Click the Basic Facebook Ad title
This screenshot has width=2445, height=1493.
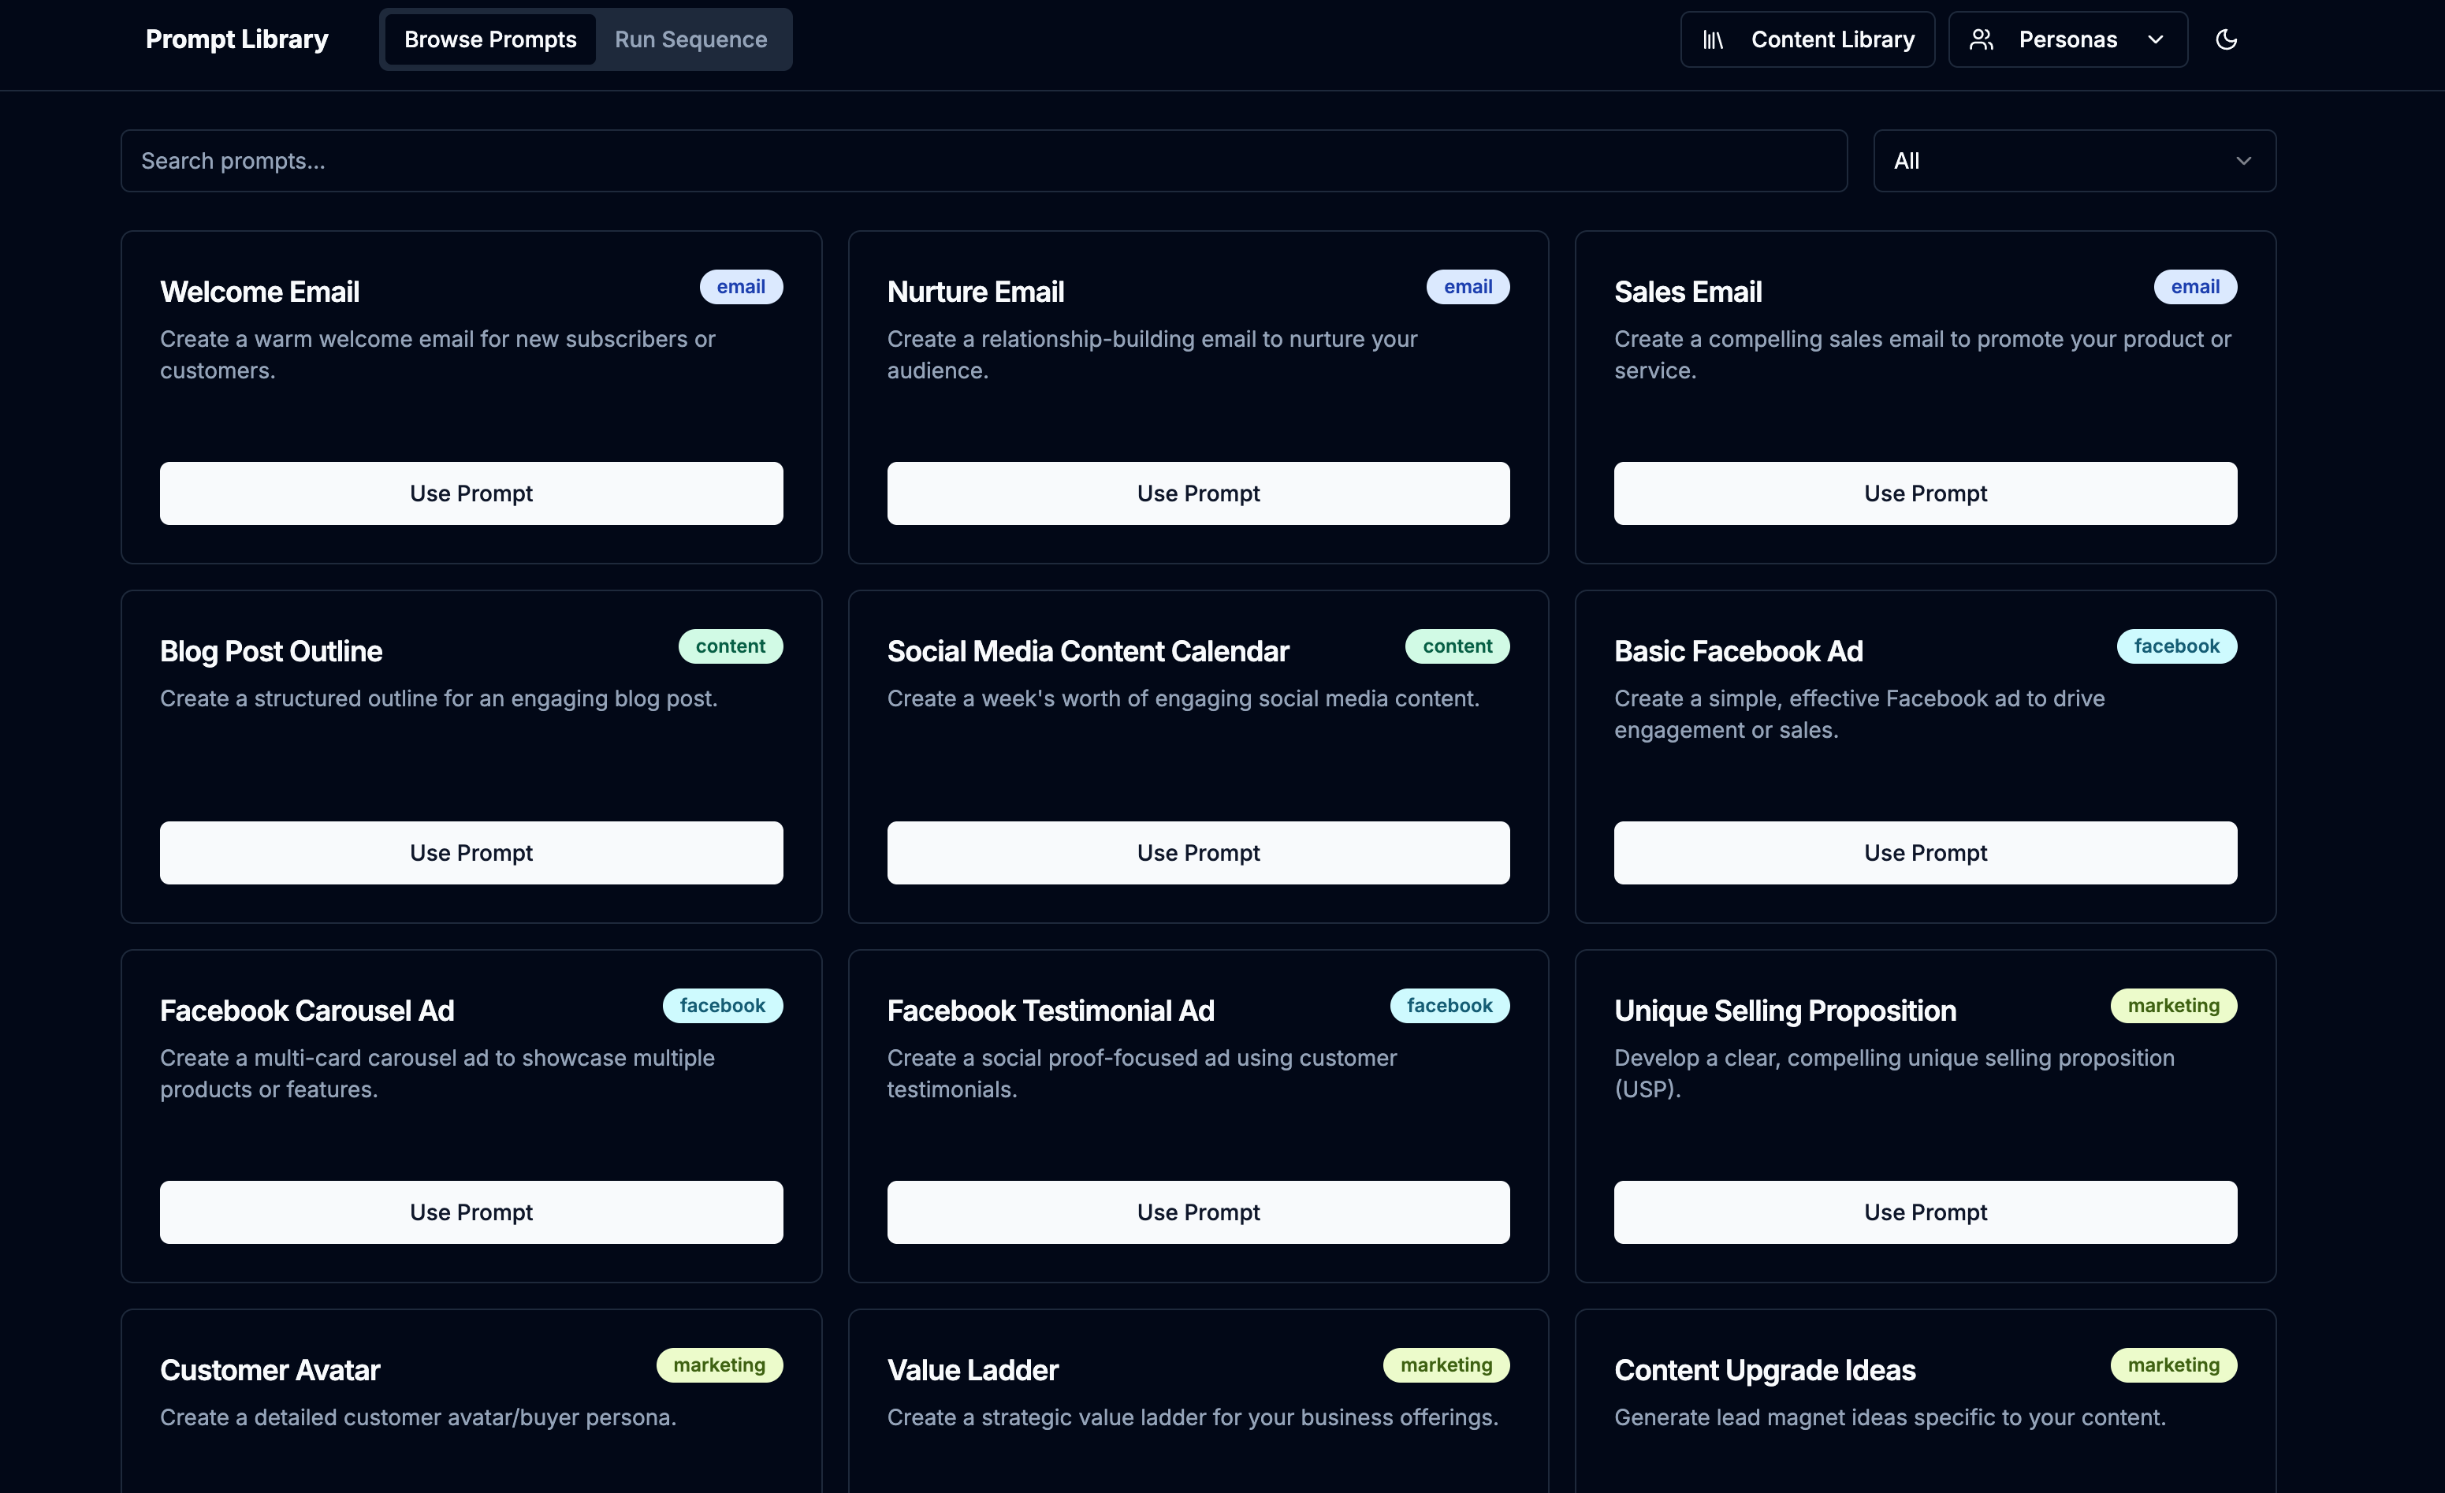click(x=1739, y=651)
